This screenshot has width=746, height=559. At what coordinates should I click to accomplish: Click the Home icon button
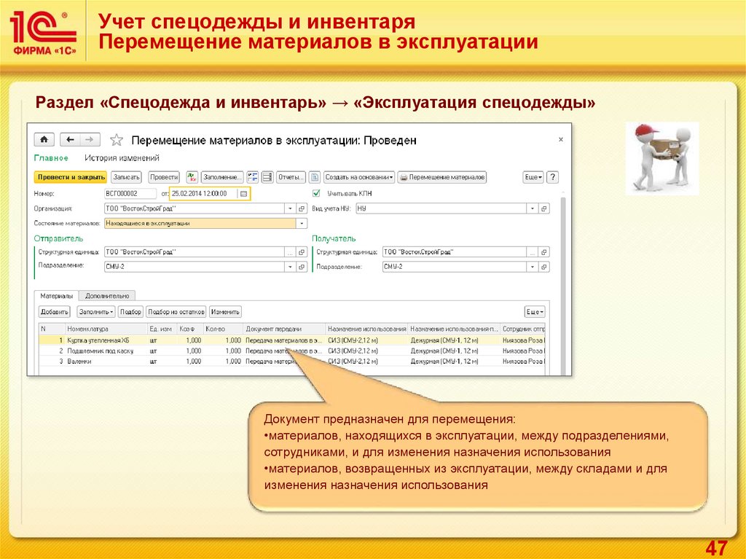pyautogui.click(x=44, y=140)
